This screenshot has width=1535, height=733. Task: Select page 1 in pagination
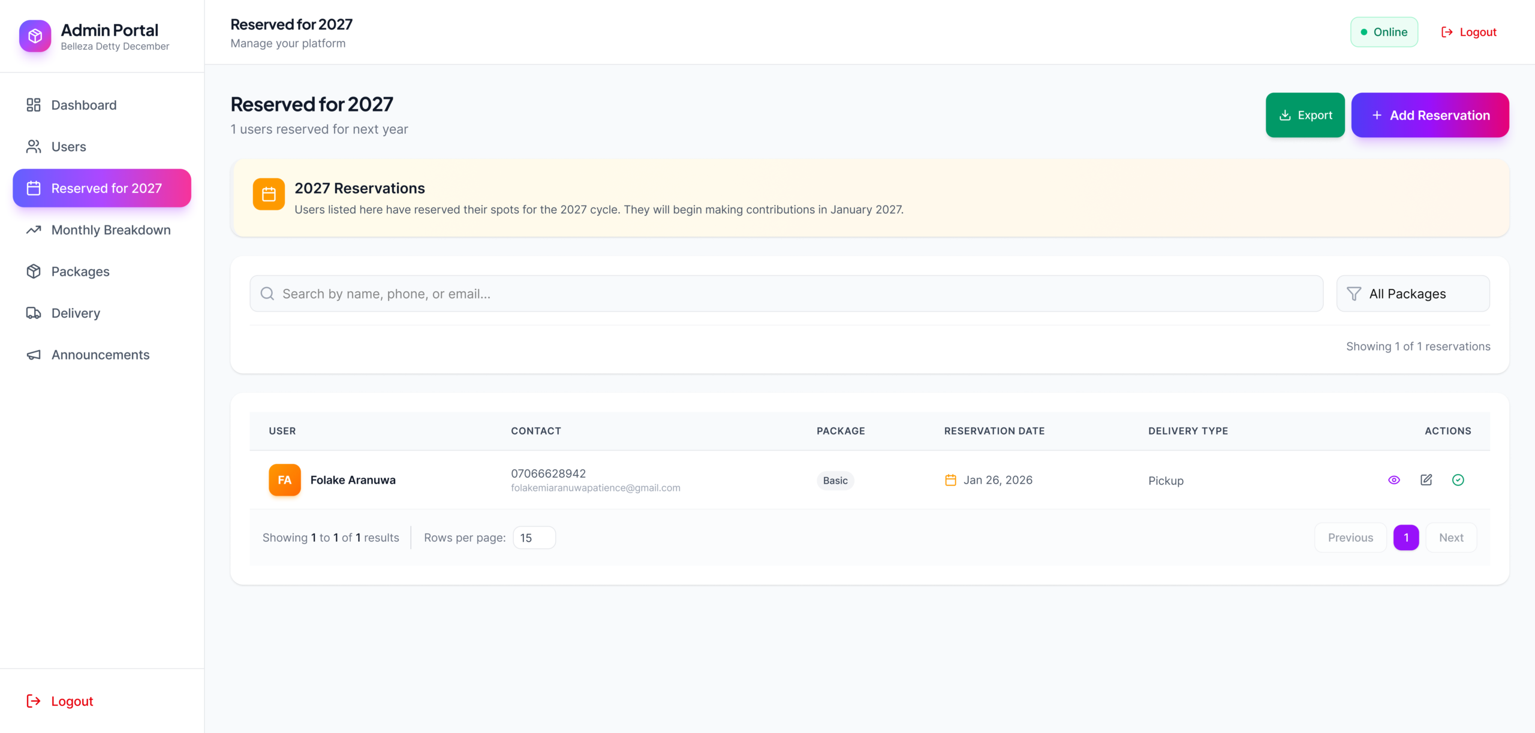pos(1405,538)
